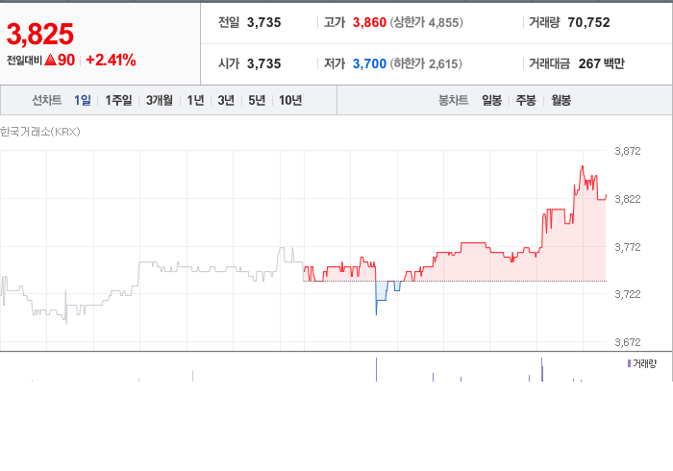Switch to the 1주일 chart range
673x471 pixels.
click(118, 100)
